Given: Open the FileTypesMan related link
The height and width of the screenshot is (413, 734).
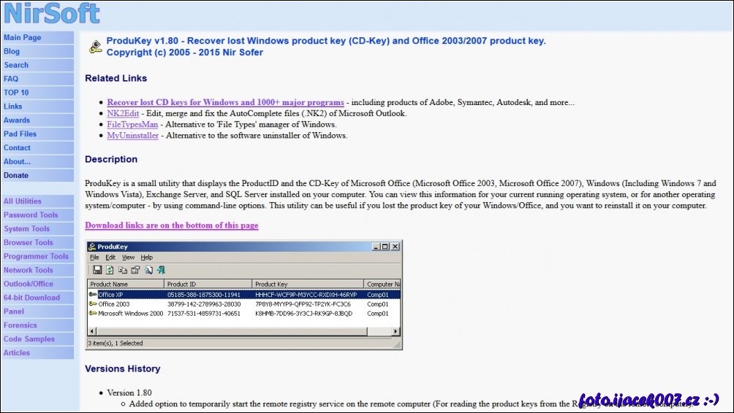Looking at the screenshot, I should pos(132,124).
